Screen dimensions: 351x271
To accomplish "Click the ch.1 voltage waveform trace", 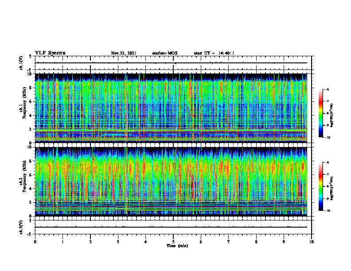I will point(171,63).
